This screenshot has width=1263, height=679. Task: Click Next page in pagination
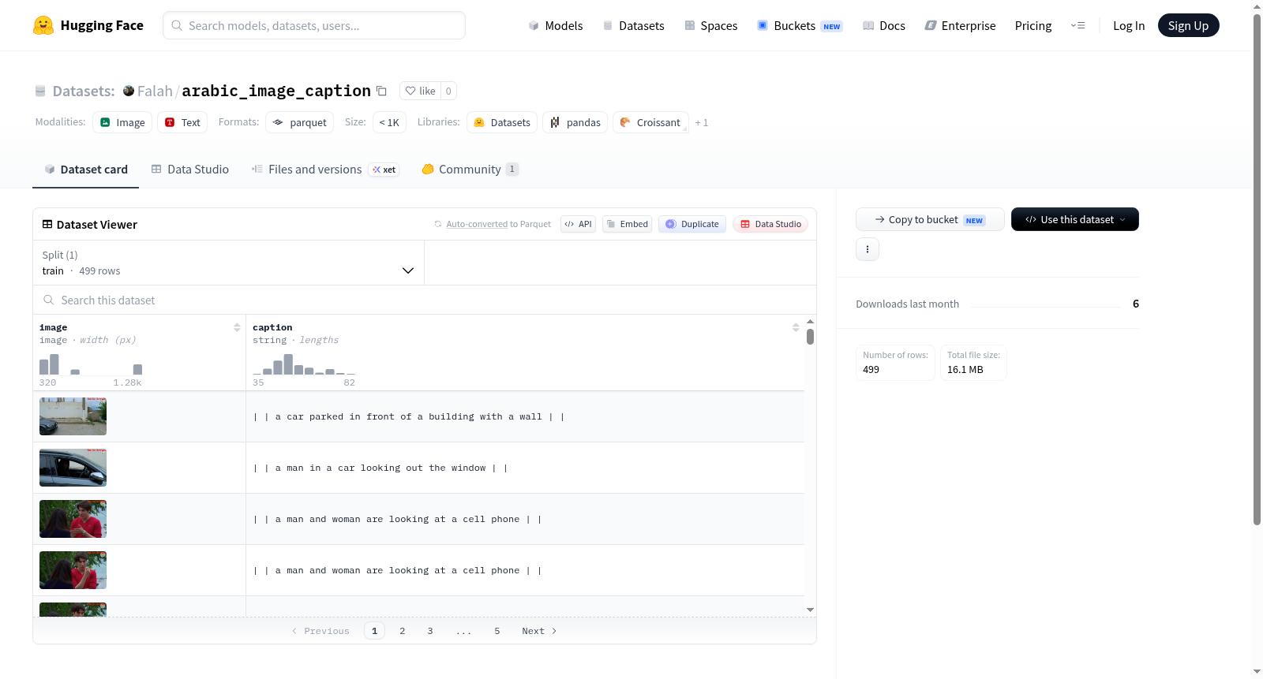click(539, 630)
